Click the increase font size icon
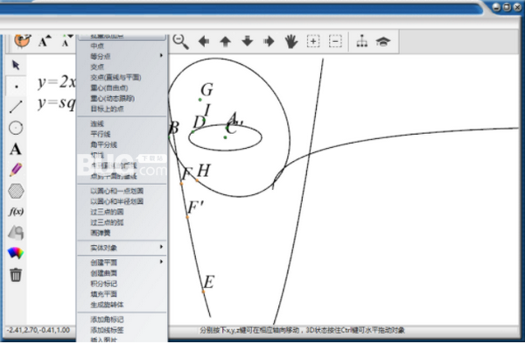 pos(45,41)
